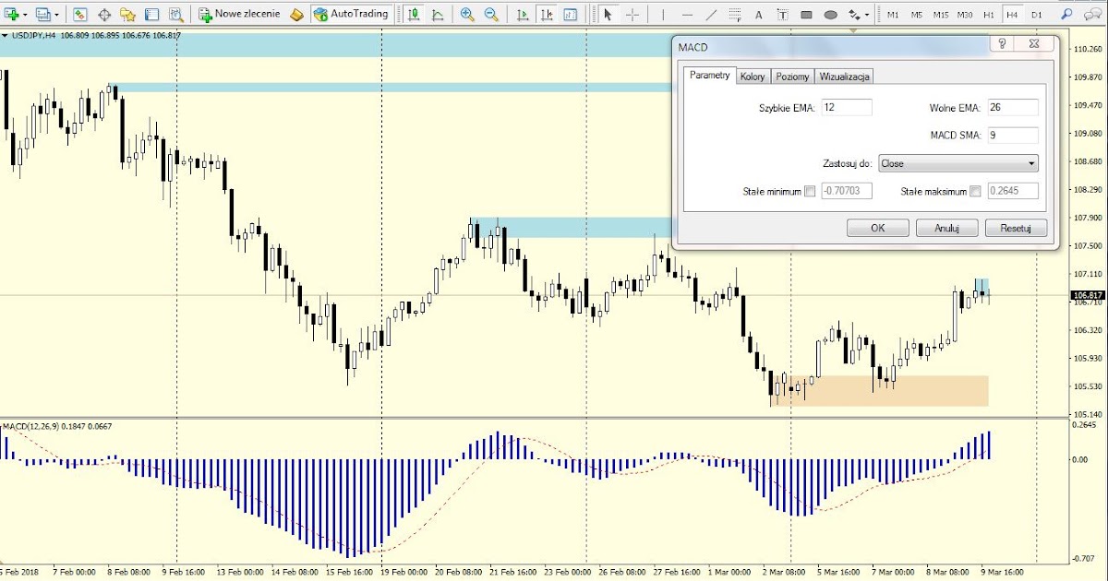Open the MetaEditor book icon
Viewport: 1108px width, 581px height.
coord(296,15)
